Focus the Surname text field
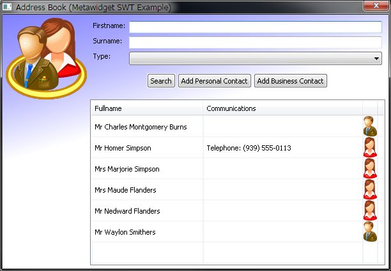391x271 pixels. [x=256, y=42]
